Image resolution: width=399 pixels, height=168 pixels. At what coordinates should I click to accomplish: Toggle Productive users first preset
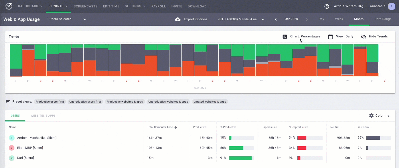(x=50, y=102)
